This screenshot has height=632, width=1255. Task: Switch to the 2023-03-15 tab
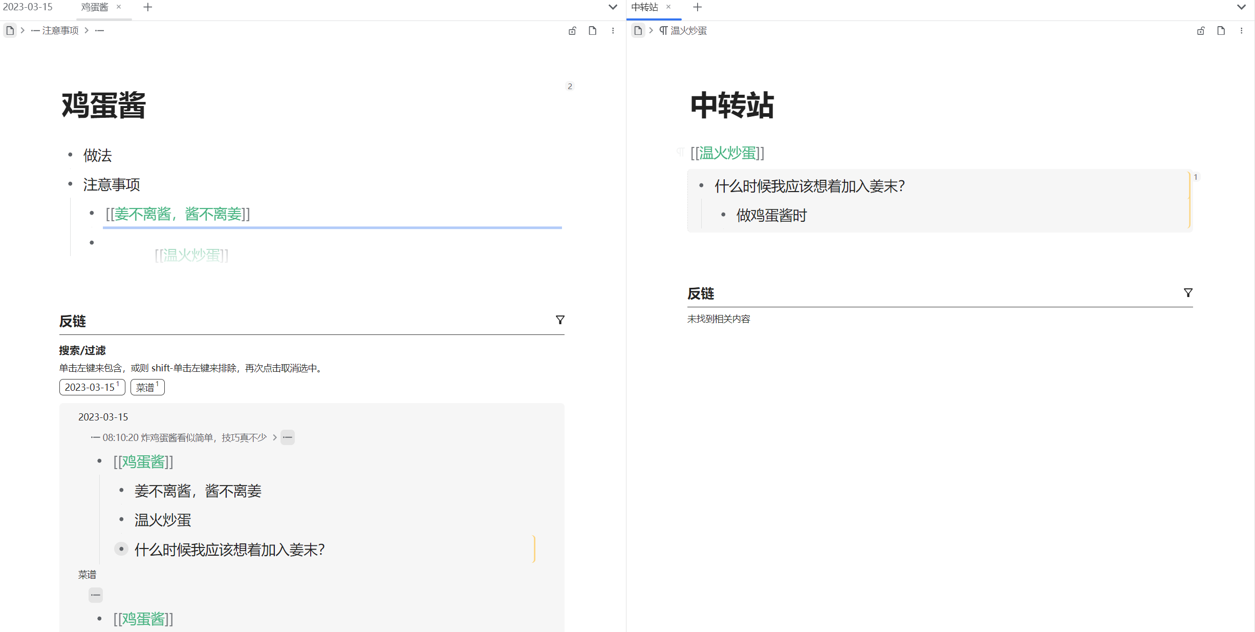coord(28,7)
